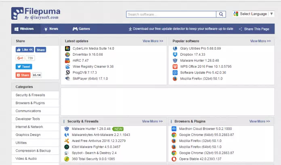Click the DriverMax gear icon
The width and height of the screenshot is (281, 165).
[x=67, y=54]
